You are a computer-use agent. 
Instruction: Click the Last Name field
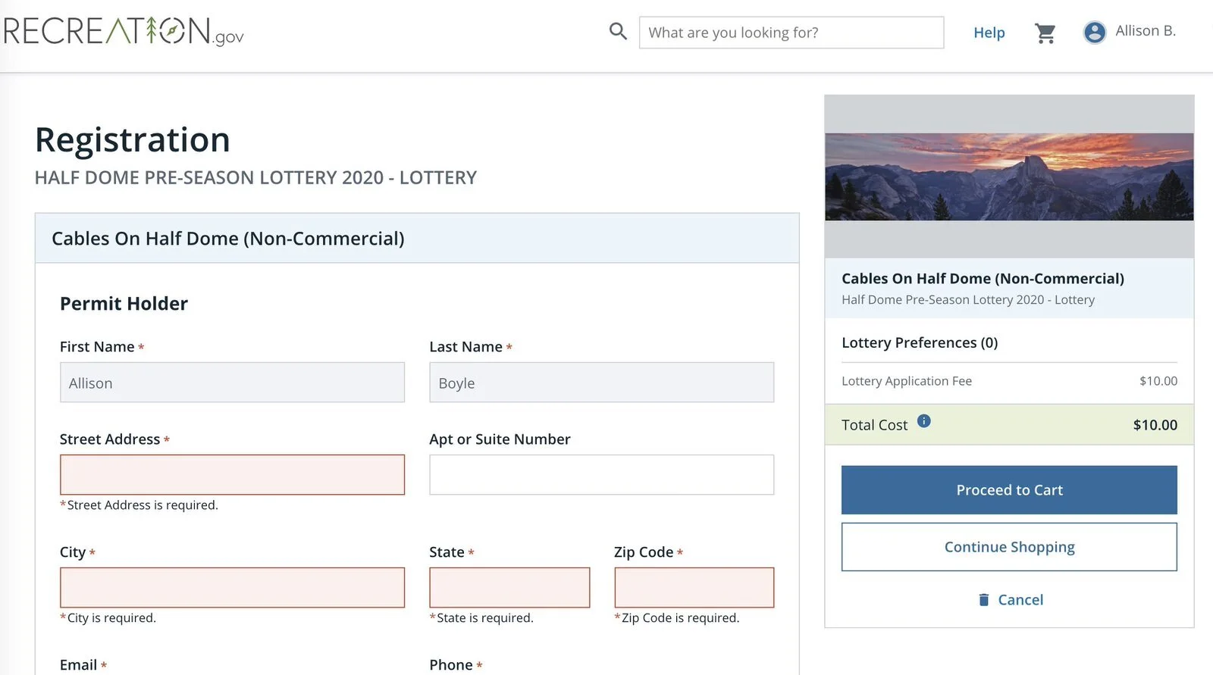tap(601, 383)
